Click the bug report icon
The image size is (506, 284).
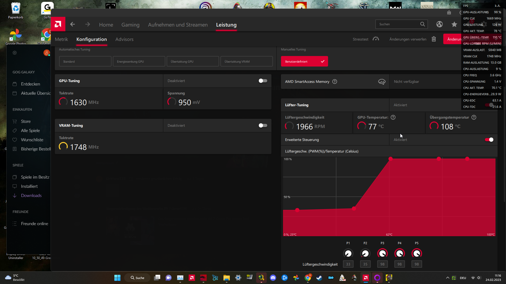[x=449, y=13]
